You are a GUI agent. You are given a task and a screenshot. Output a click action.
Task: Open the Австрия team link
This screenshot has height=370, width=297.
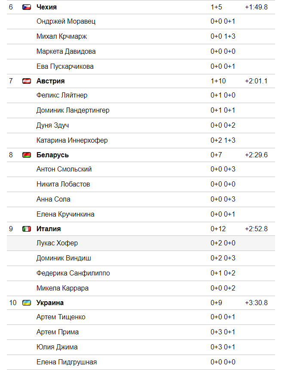(x=51, y=81)
